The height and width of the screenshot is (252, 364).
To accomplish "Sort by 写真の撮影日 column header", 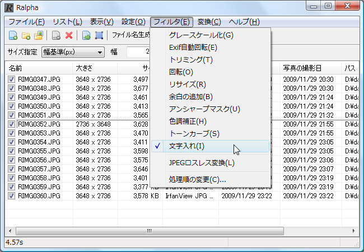I will (x=310, y=68).
